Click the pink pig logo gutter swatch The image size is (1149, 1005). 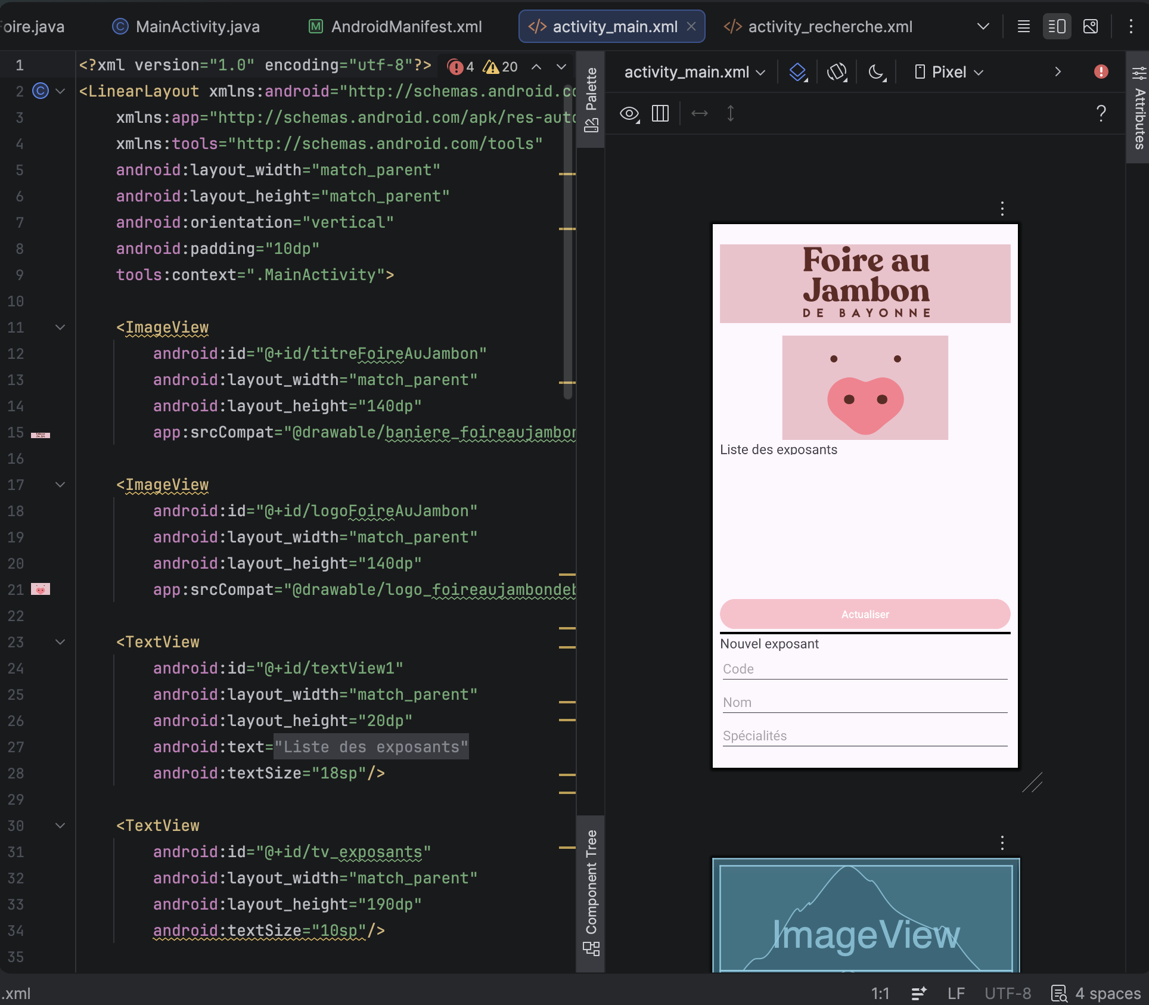point(41,589)
